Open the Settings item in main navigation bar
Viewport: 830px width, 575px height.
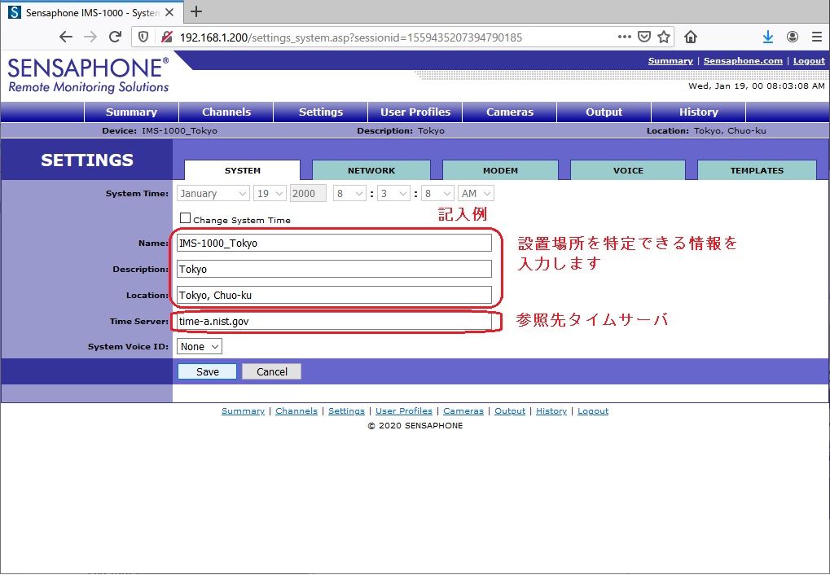[x=321, y=112]
